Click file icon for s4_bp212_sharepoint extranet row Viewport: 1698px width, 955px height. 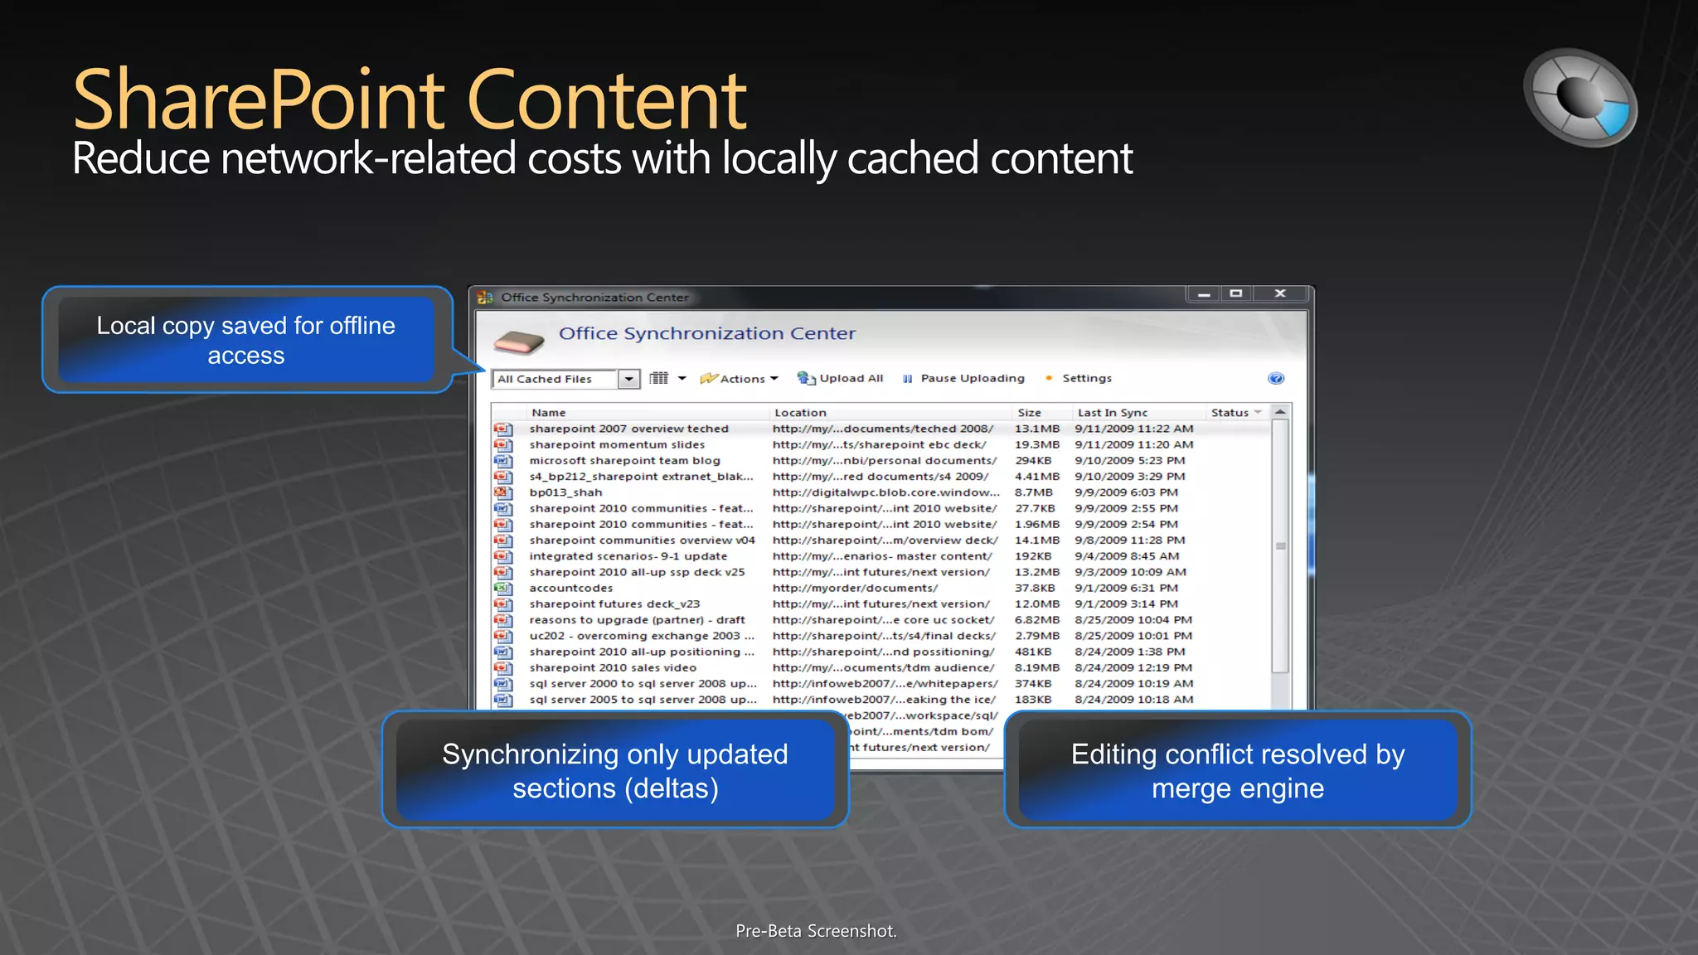coord(503,476)
